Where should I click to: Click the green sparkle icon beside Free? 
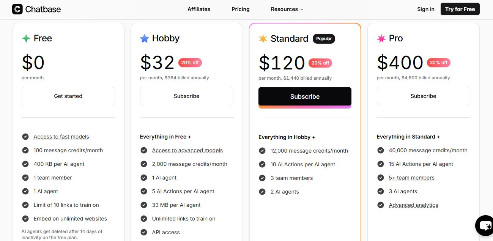click(x=26, y=38)
